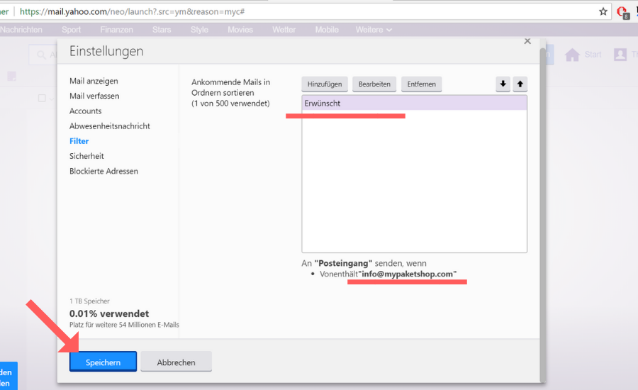Switch to Abwesenheitsnachricht settings
638x390 pixels.
(109, 126)
